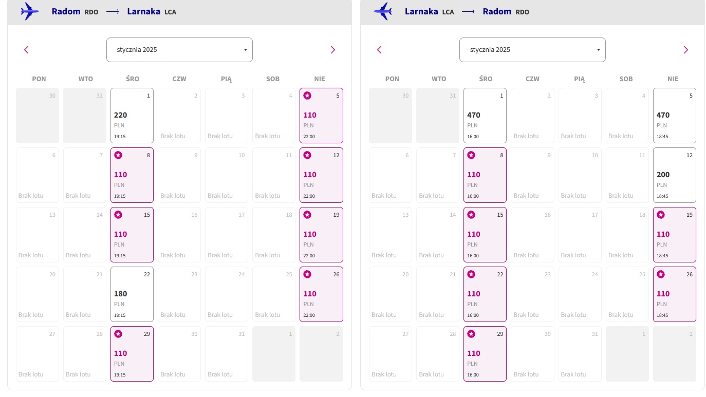
Task: Click star badge on return January 19
Action: click(x=660, y=215)
